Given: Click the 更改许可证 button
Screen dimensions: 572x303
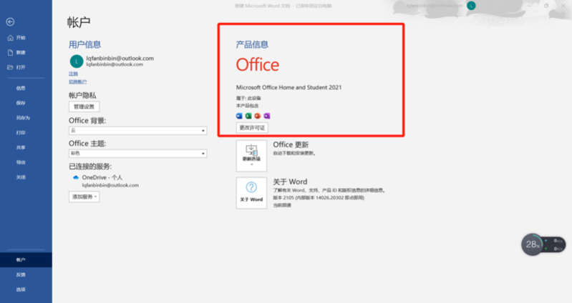Looking at the screenshot, I should [251, 127].
